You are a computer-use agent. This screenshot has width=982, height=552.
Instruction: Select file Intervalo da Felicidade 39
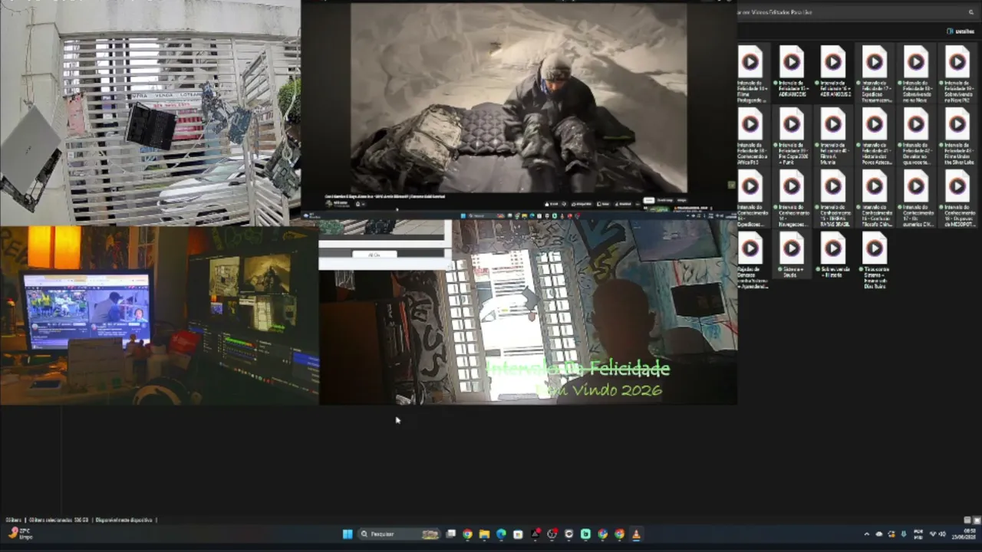[792, 136]
